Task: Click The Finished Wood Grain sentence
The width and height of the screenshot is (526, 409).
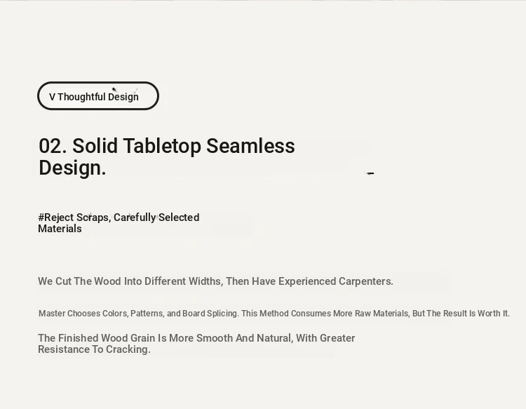Action: point(196,344)
